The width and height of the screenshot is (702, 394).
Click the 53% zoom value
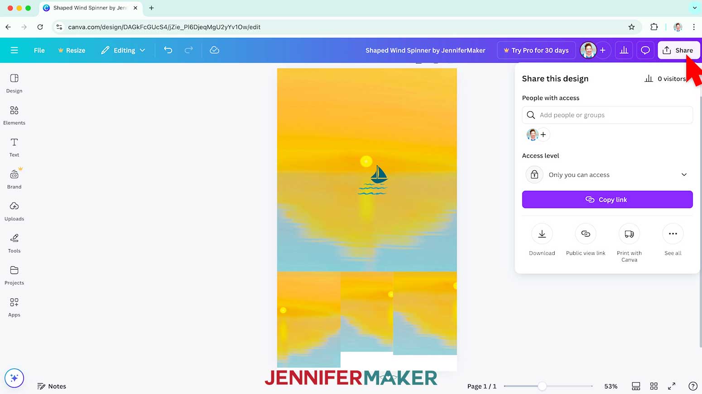tap(611, 386)
